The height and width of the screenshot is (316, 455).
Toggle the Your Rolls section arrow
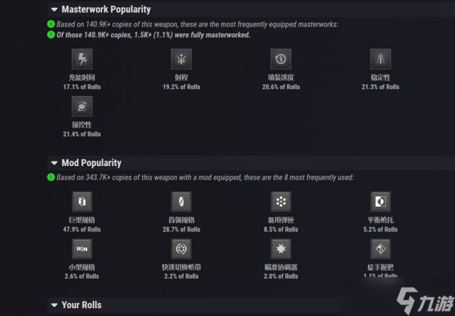click(x=54, y=305)
